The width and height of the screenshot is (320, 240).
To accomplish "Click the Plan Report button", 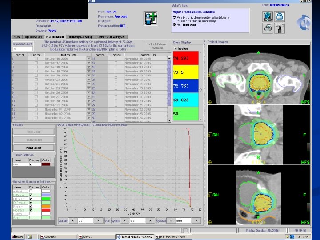I will point(34,148).
